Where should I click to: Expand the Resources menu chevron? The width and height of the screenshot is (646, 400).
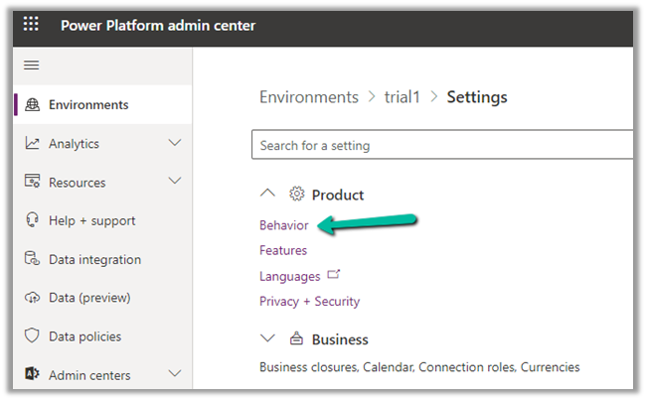(175, 182)
